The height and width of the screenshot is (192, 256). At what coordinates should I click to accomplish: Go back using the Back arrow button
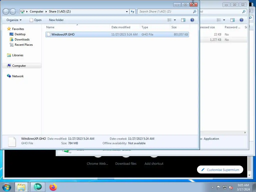coord(6,11)
